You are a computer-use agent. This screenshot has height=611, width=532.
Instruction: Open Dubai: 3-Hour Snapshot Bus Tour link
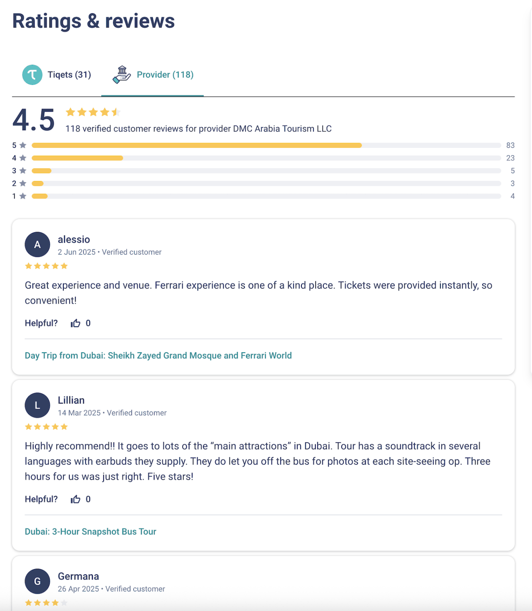[x=90, y=532]
